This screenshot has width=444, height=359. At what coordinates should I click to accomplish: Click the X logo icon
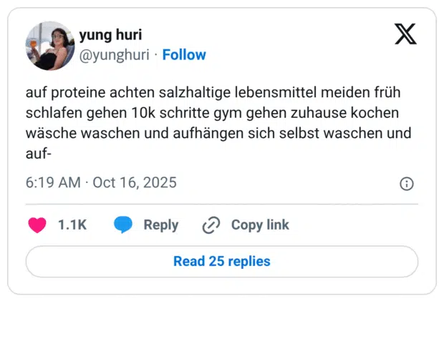point(405,34)
